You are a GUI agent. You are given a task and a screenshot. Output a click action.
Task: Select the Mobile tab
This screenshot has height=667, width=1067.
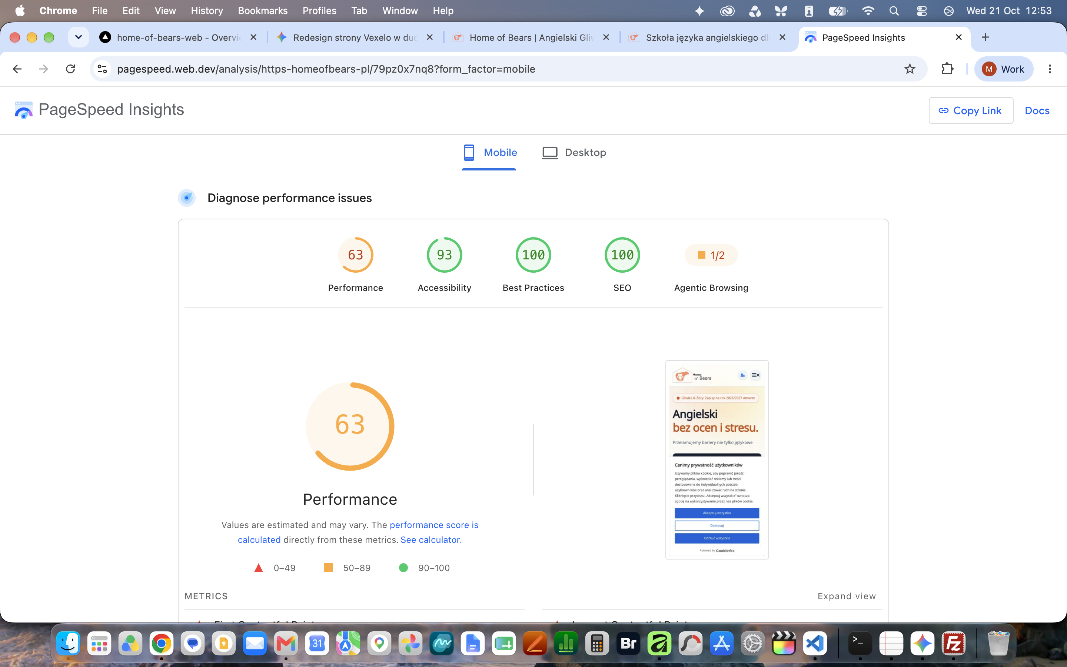pyautogui.click(x=489, y=153)
